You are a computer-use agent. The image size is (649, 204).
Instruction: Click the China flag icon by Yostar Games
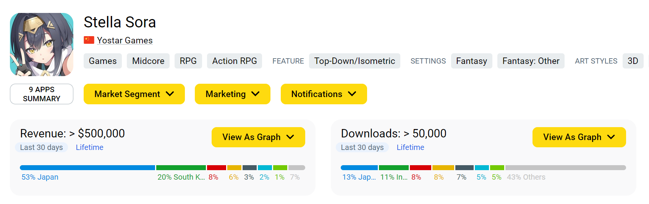pos(89,40)
